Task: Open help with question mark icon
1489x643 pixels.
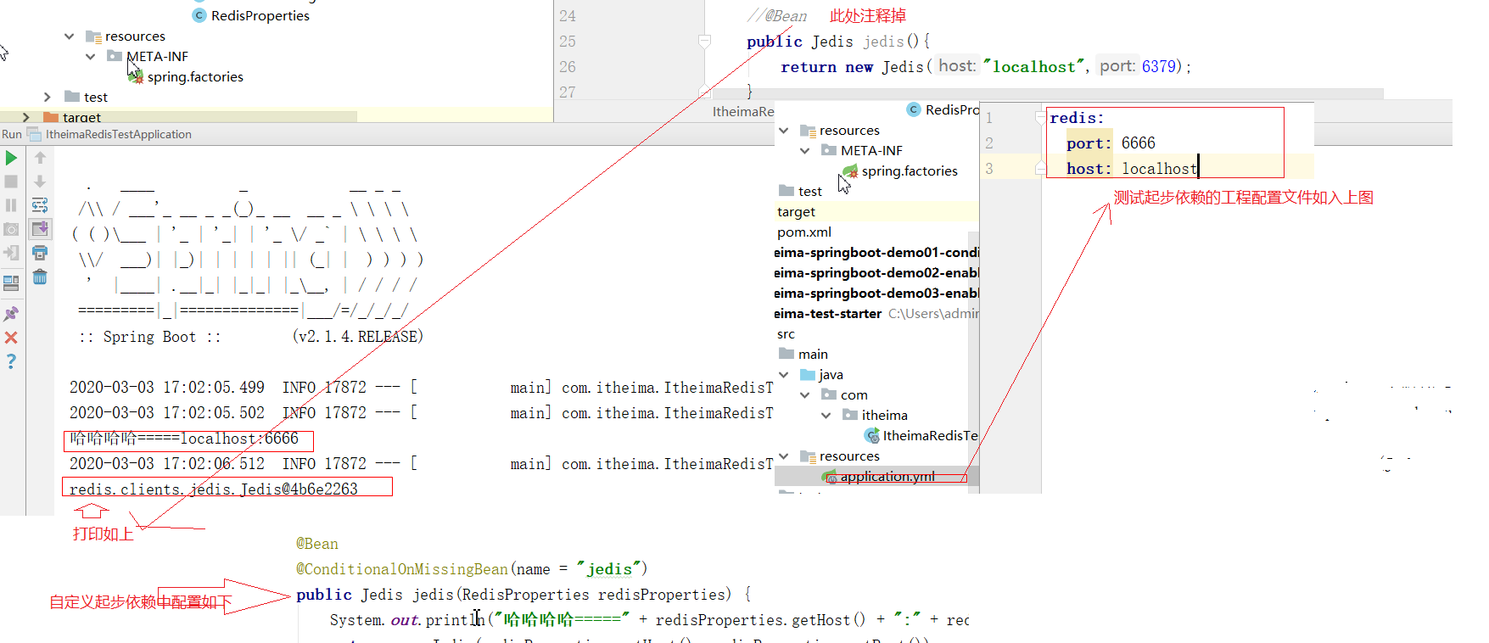Action: [11, 361]
